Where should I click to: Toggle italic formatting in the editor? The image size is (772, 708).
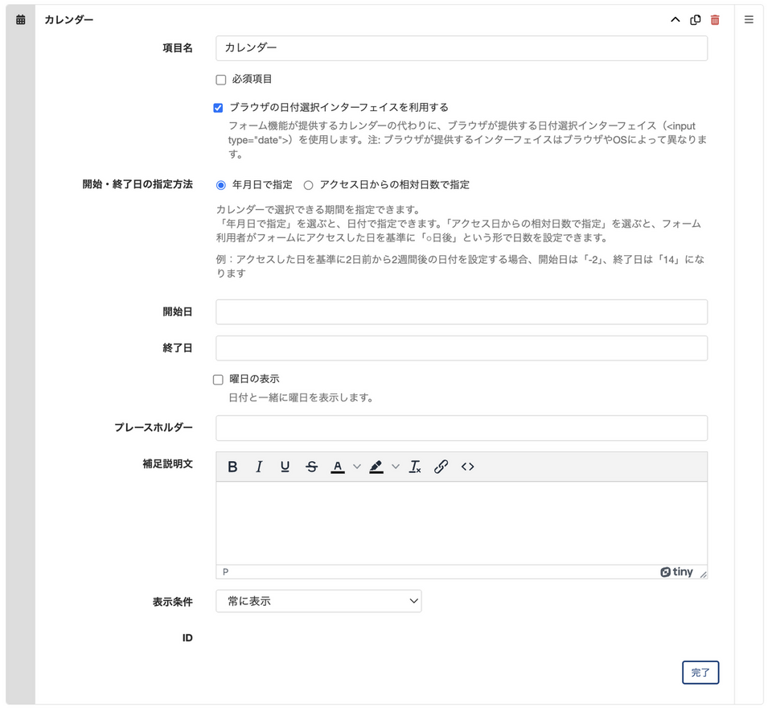(259, 467)
